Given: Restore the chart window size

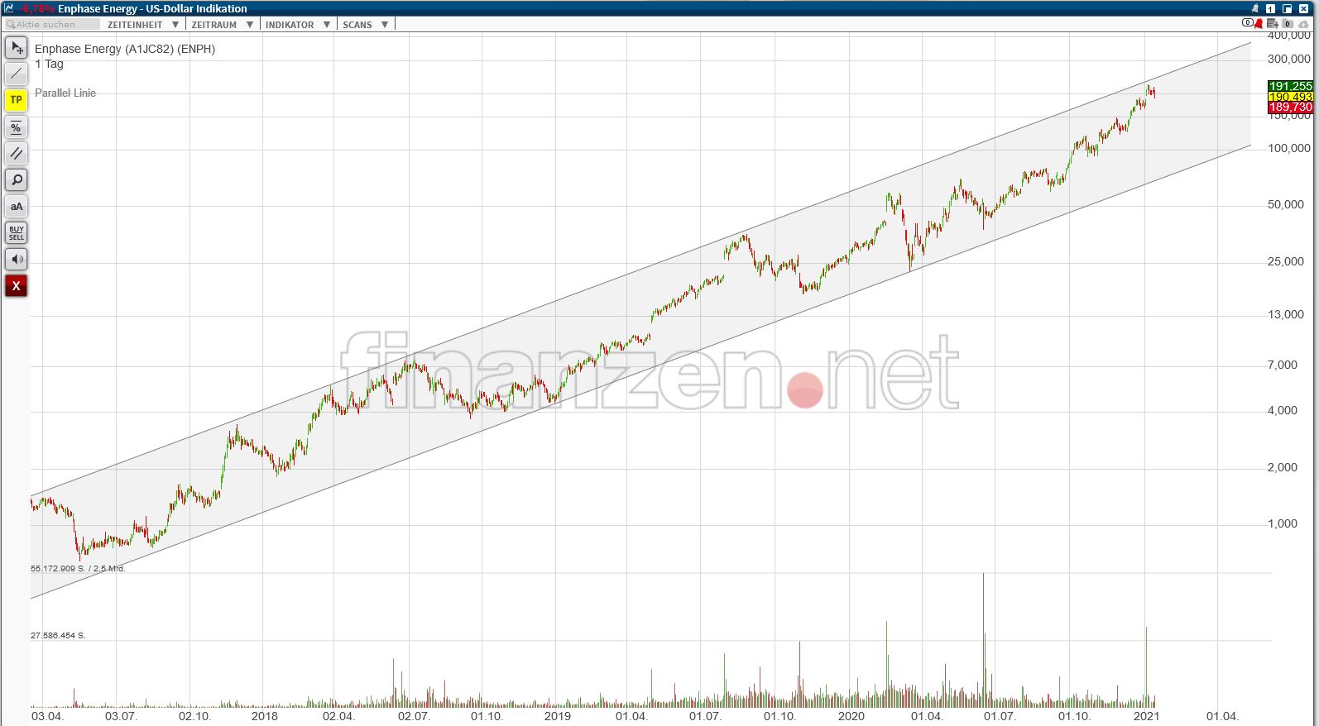Looking at the screenshot, I should (x=1287, y=8).
